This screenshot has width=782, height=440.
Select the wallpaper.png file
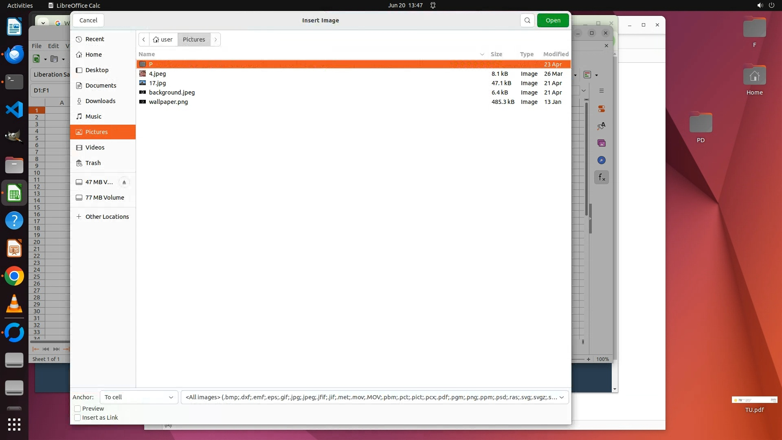pos(168,102)
